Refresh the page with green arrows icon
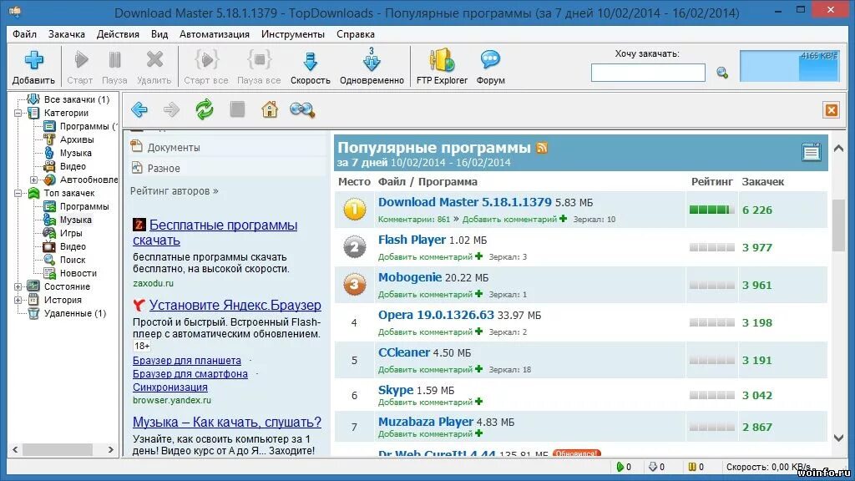The height and width of the screenshot is (481, 855). point(205,109)
